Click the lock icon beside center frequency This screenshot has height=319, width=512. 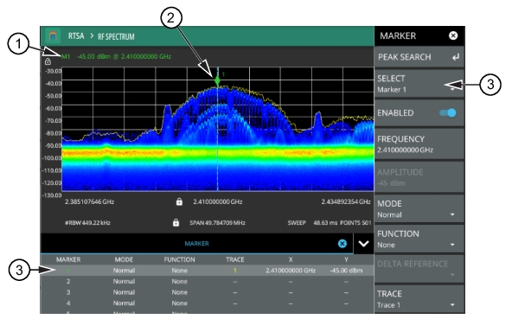[179, 201]
